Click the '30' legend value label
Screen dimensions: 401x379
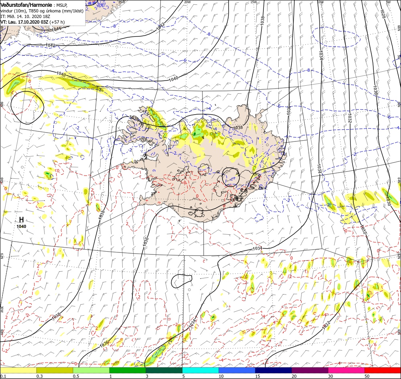(330, 376)
